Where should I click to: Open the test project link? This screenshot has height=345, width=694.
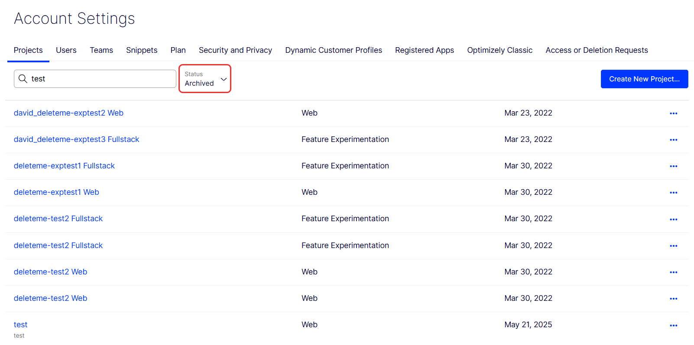point(20,325)
